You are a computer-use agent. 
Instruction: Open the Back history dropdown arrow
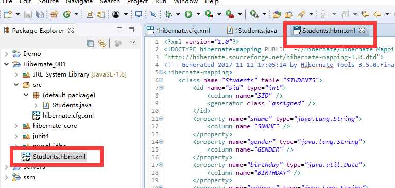click(387, 14)
